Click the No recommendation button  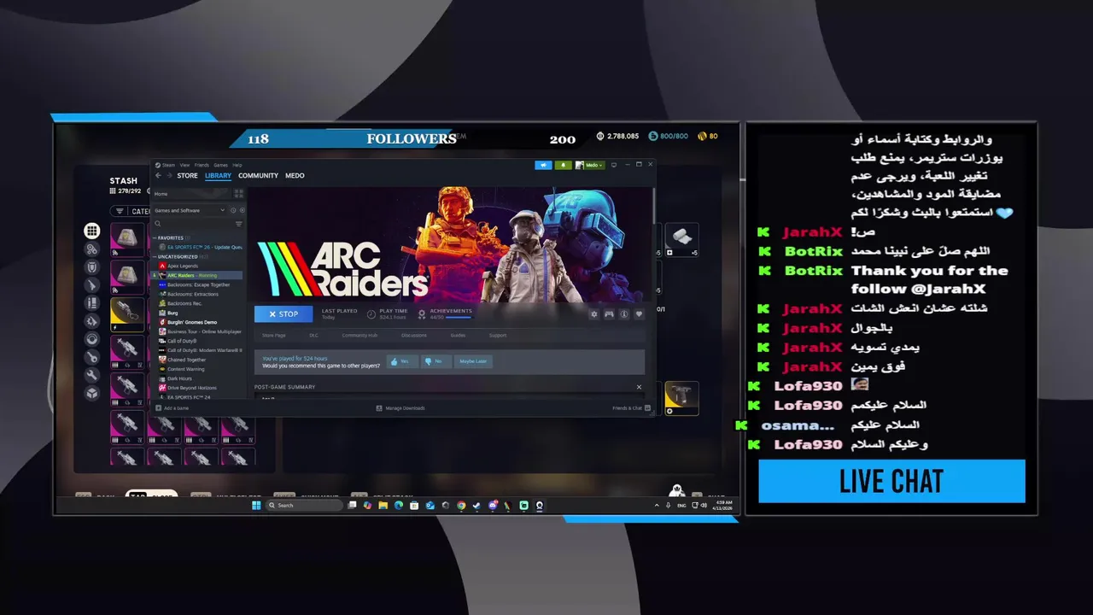click(435, 361)
